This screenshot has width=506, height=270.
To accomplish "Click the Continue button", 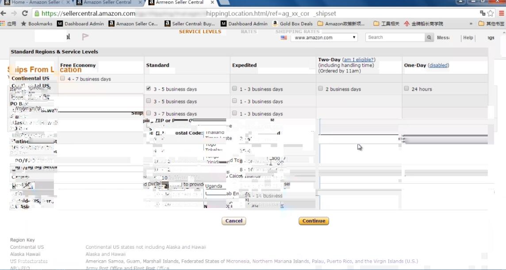I will point(314,221).
